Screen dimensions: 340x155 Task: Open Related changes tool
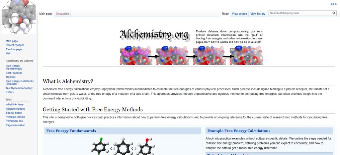tap(15, 109)
